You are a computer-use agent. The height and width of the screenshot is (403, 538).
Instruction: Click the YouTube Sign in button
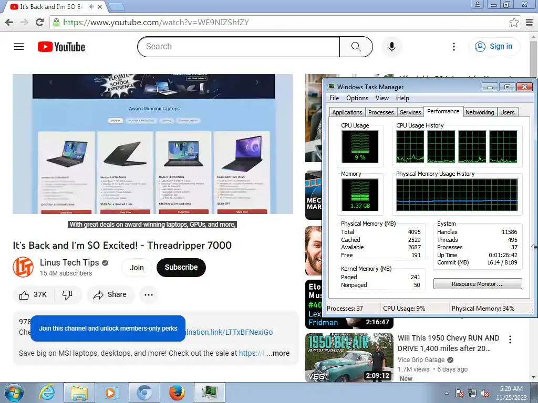[494, 47]
